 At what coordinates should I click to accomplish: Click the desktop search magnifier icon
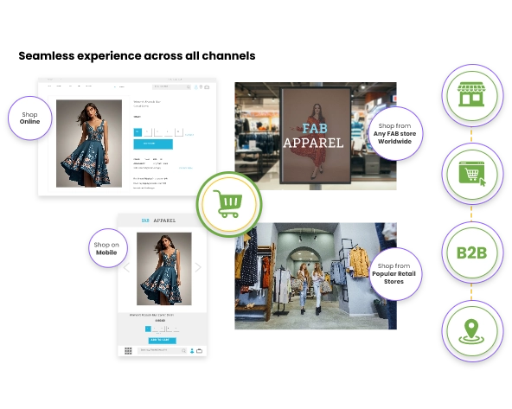click(189, 87)
